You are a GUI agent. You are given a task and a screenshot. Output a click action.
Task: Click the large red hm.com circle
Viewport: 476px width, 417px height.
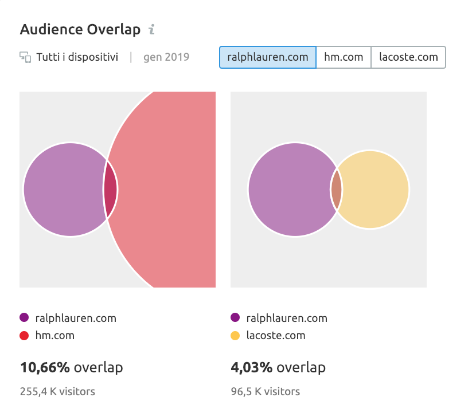pos(166,189)
